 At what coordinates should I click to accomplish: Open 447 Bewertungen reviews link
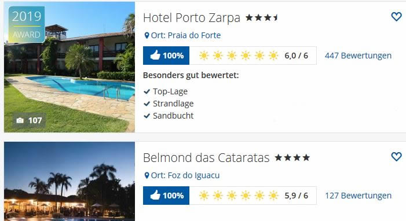pyautogui.click(x=358, y=56)
